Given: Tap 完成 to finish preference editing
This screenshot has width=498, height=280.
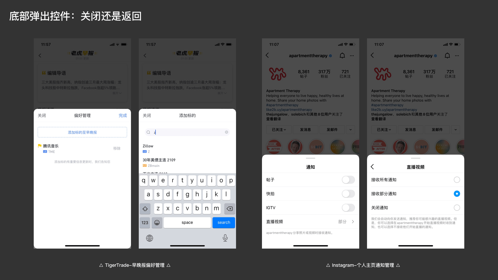Looking at the screenshot, I should click(122, 115).
